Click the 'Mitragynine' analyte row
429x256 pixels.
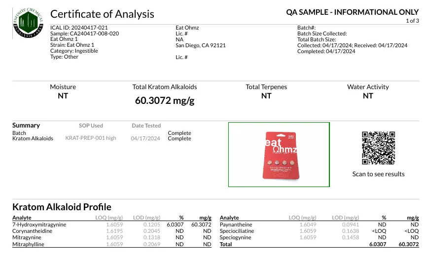coord(111,238)
